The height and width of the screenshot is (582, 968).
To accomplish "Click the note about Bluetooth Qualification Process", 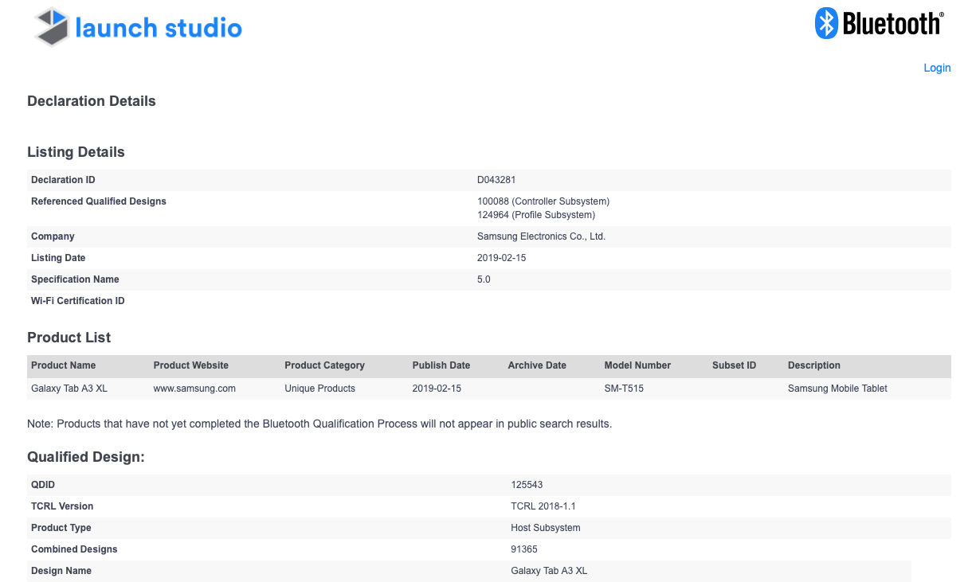I will click(319, 424).
